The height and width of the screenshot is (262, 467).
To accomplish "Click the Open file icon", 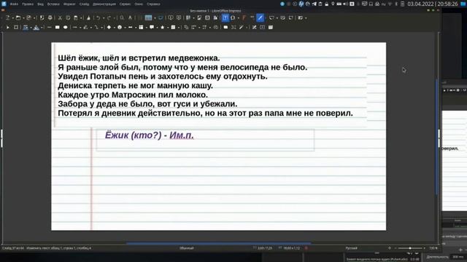I will click(x=18, y=17).
